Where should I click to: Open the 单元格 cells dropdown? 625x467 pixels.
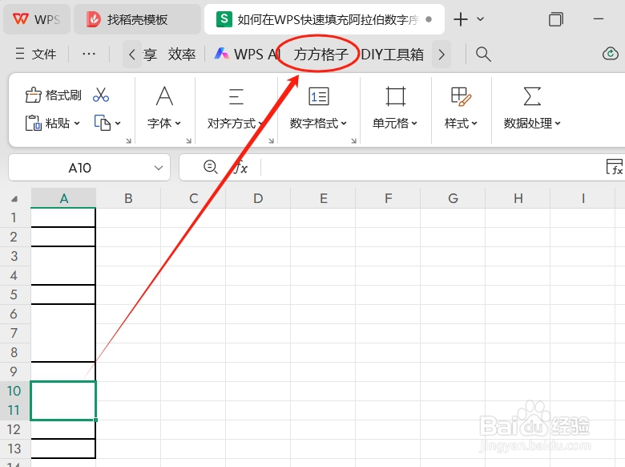(395, 108)
